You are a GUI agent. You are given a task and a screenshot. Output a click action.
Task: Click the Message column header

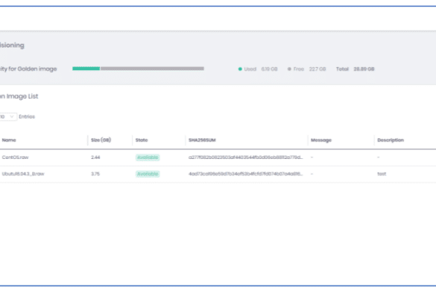click(x=321, y=140)
